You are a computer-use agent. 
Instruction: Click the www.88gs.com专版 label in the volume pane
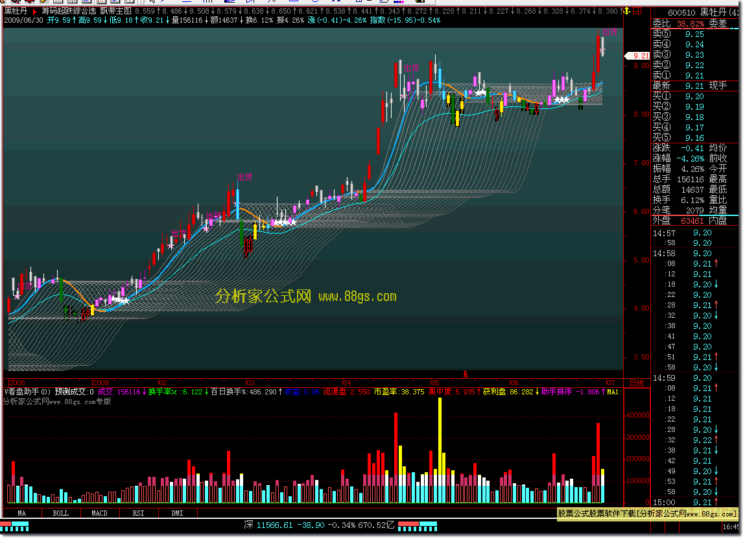(x=57, y=401)
